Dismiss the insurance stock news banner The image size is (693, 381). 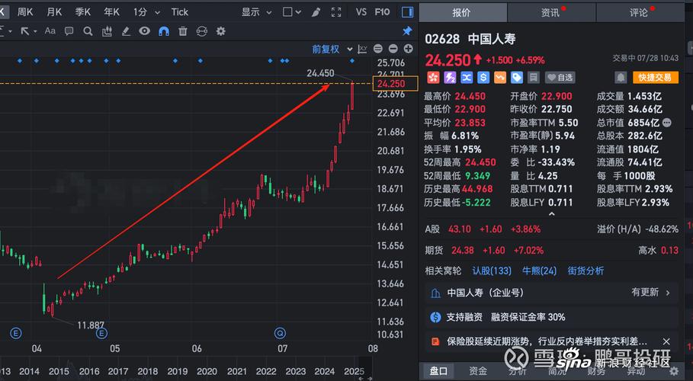[x=666, y=342]
